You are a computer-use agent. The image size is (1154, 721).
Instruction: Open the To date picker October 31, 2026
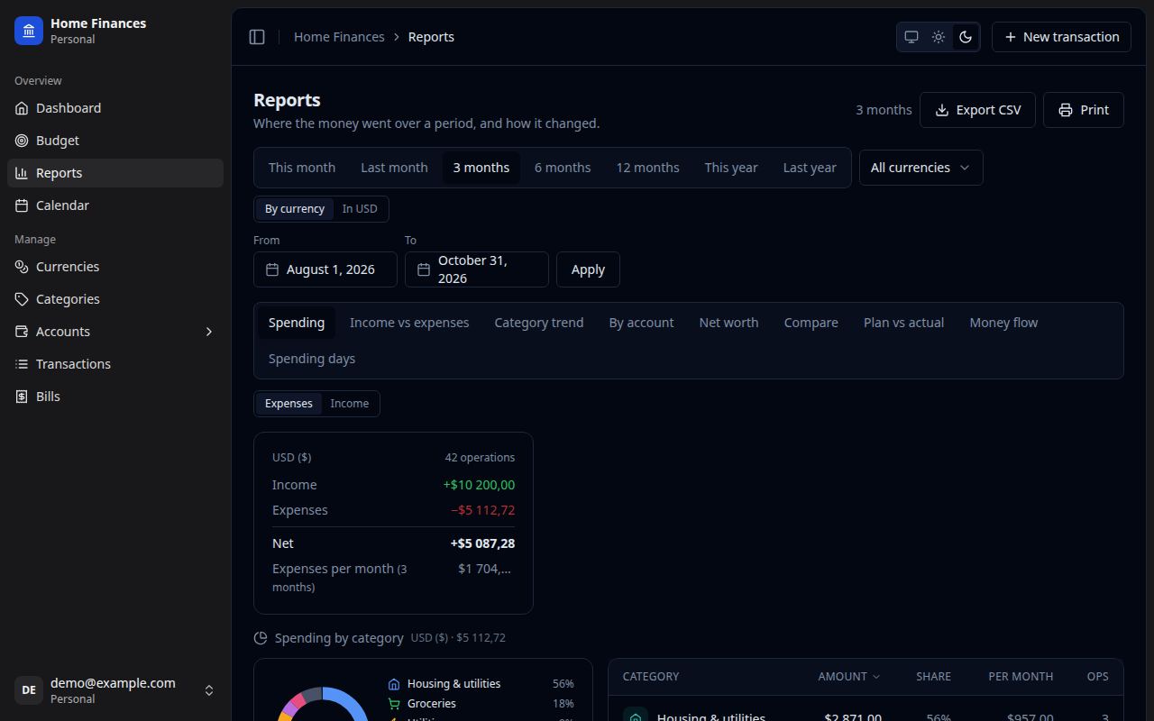pyautogui.click(x=477, y=269)
